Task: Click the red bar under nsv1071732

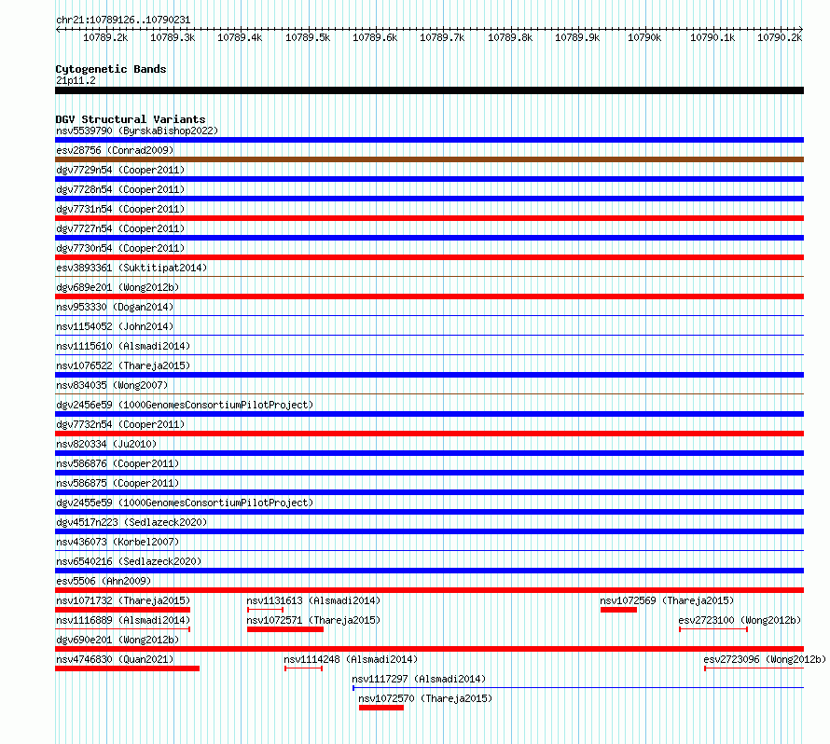Action: click(x=122, y=610)
